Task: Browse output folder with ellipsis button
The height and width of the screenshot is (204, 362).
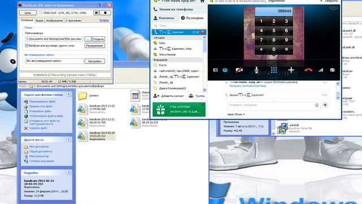Action: coord(88,39)
